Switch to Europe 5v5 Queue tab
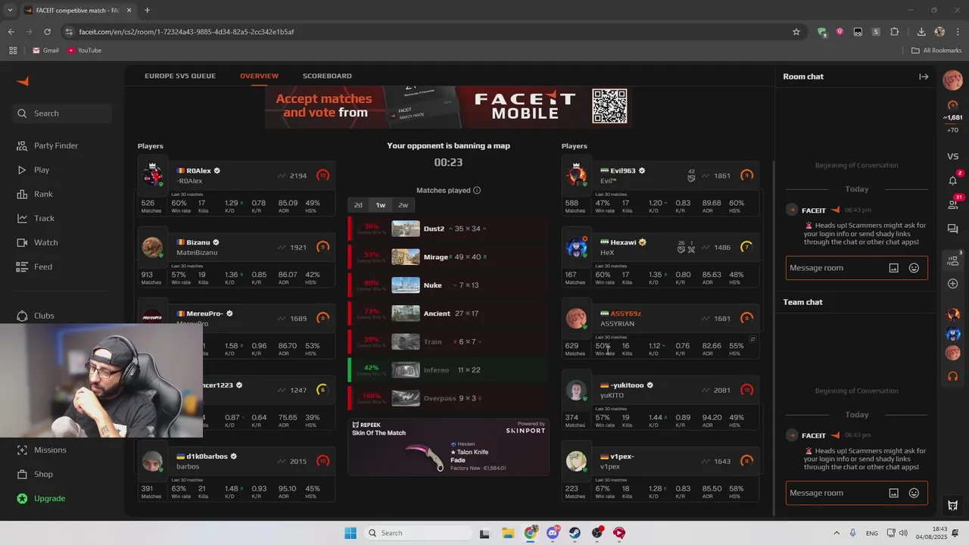 point(180,76)
